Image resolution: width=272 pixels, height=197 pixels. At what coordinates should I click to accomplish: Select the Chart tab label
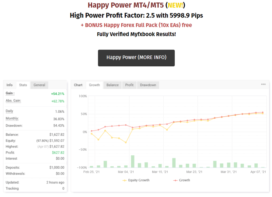pos(78,85)
